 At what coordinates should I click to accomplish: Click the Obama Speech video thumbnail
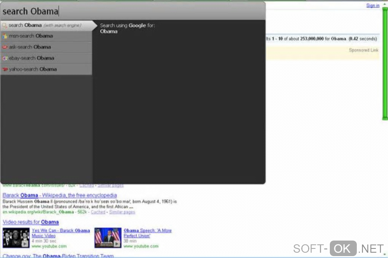[108, 238]
